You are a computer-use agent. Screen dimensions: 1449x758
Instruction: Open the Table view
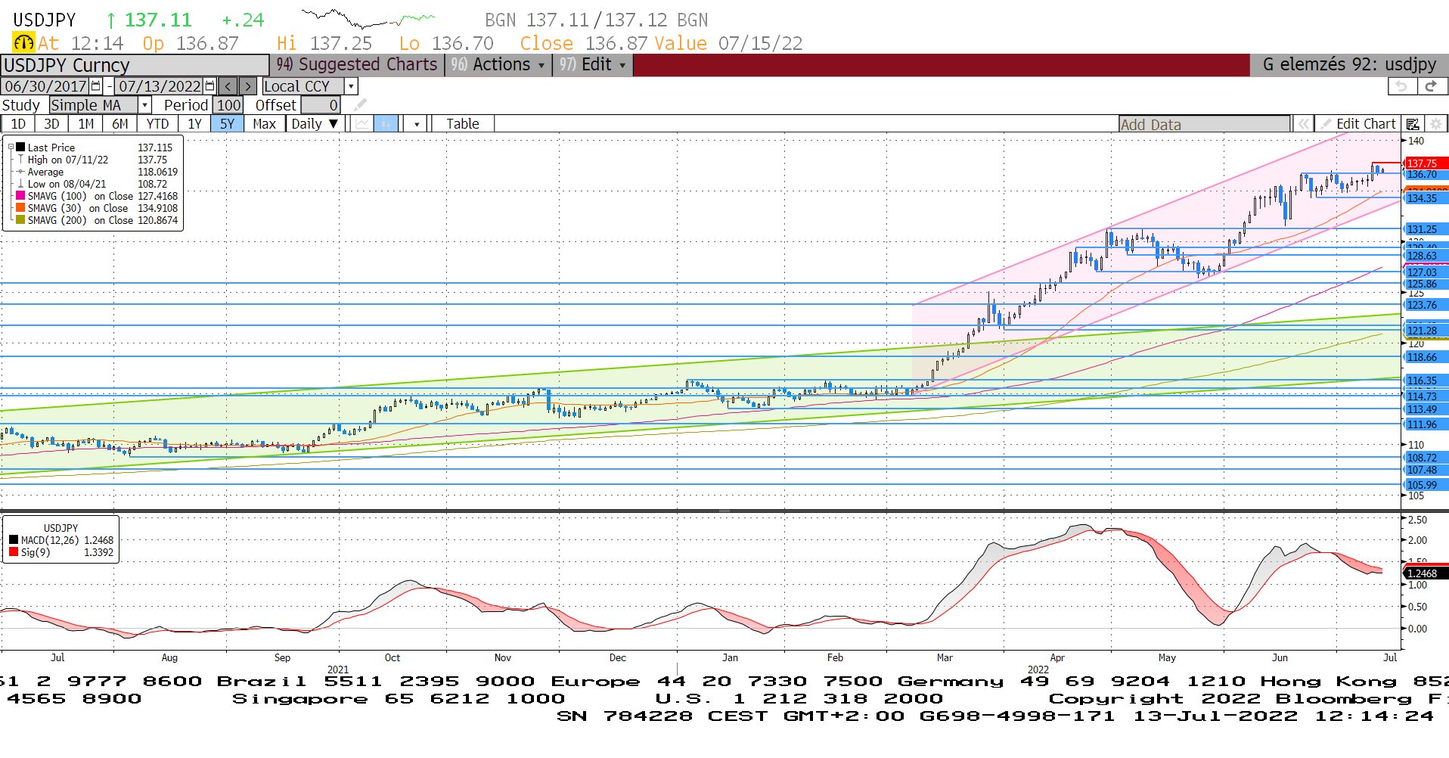(x=462, y=124)
